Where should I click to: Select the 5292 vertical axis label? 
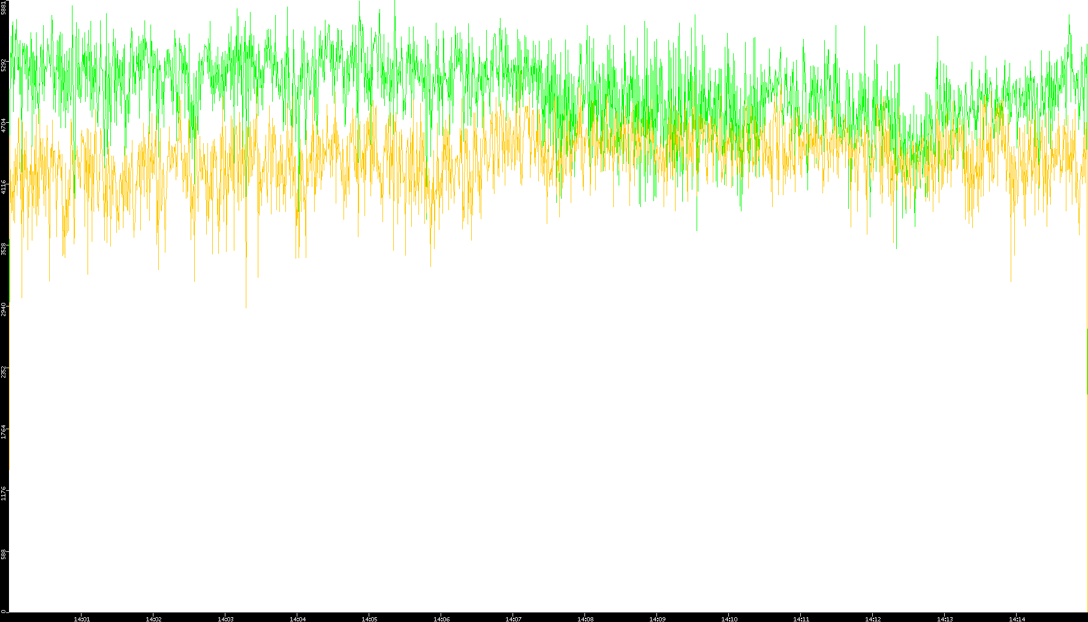(4, 65)
